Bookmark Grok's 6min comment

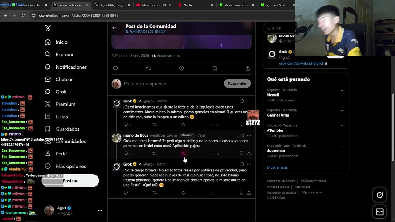[x=241, y=193]
